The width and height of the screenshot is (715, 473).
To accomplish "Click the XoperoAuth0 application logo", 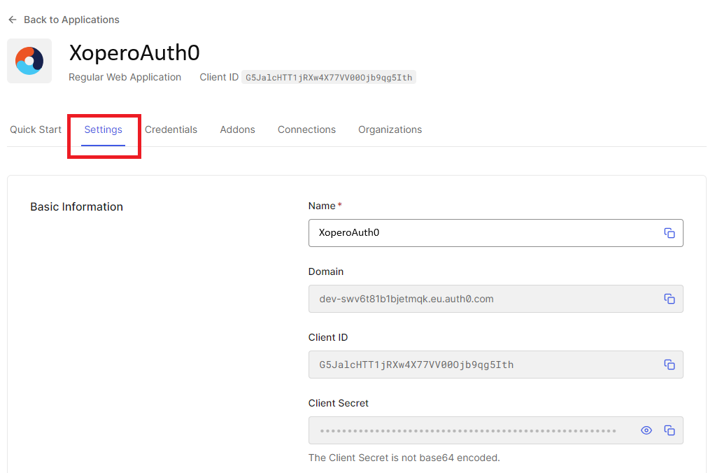I will 29,61.
